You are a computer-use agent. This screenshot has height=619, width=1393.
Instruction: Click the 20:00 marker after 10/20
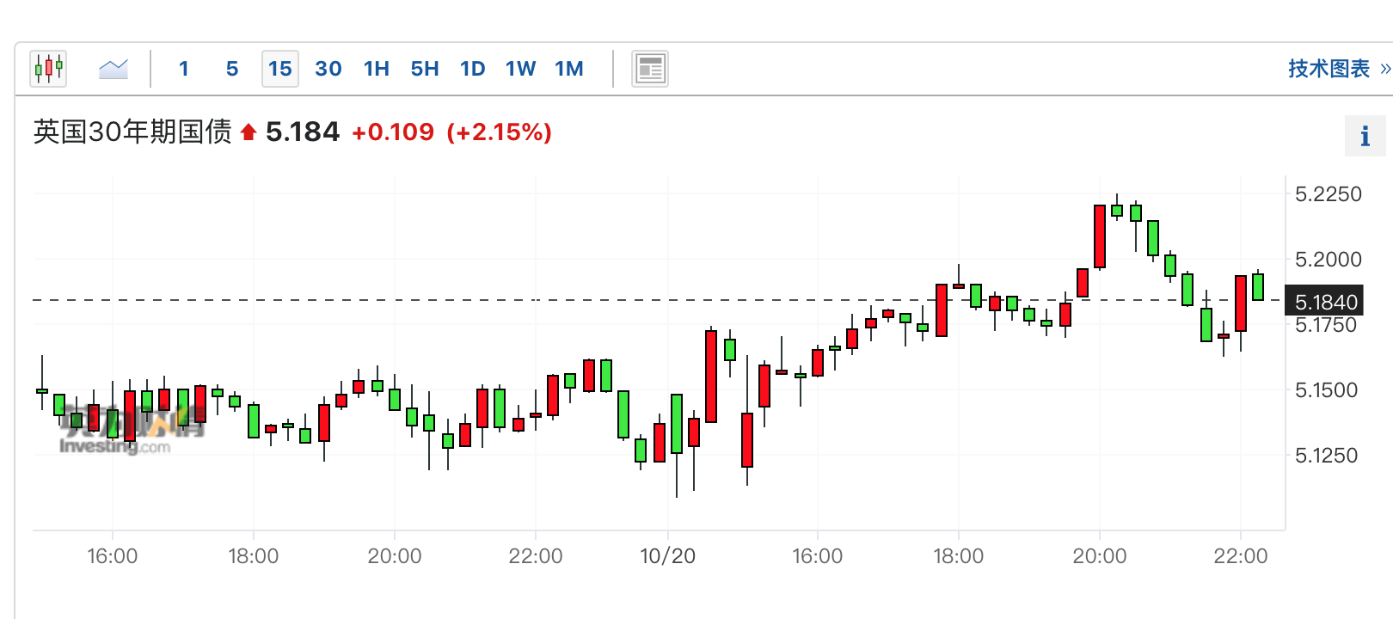[1100, 556]
